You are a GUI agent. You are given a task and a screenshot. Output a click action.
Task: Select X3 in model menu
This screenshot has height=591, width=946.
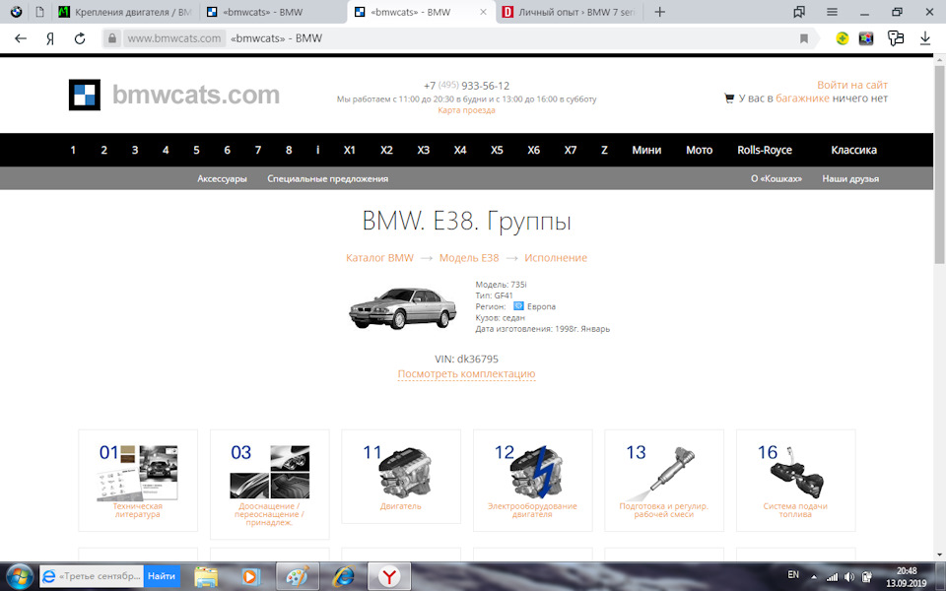click(x=423, y=150)
